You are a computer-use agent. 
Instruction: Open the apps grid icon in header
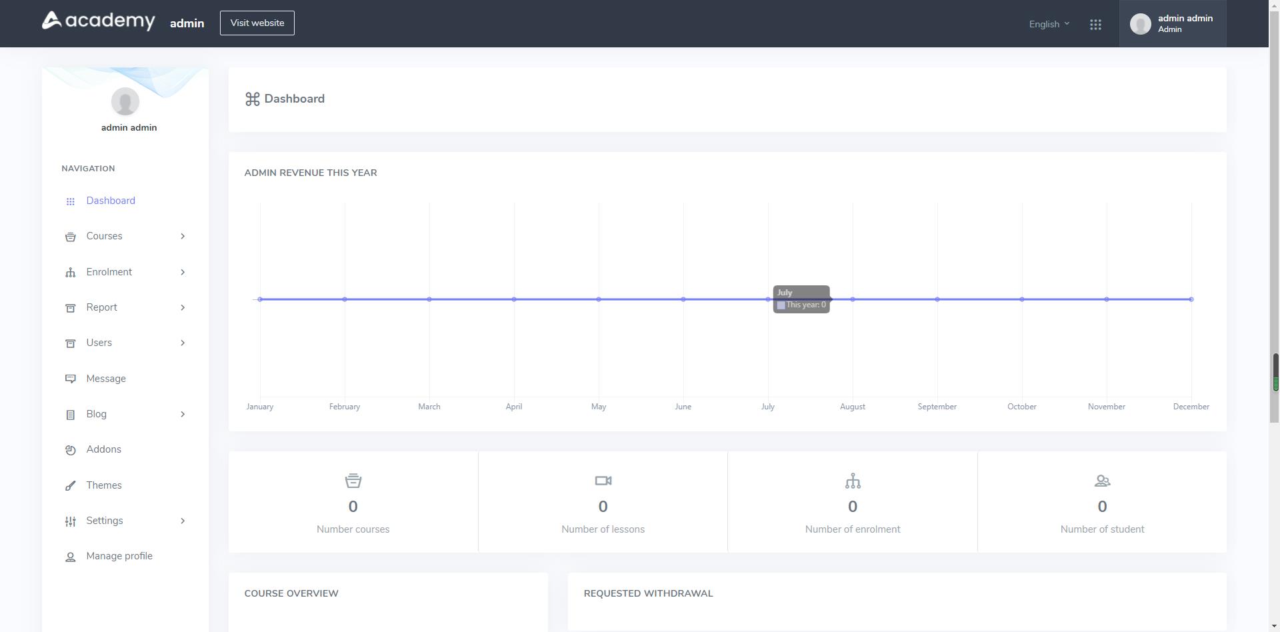tap(1095, 25)
